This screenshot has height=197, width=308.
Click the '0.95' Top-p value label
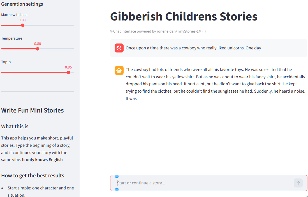click(68, 67)
